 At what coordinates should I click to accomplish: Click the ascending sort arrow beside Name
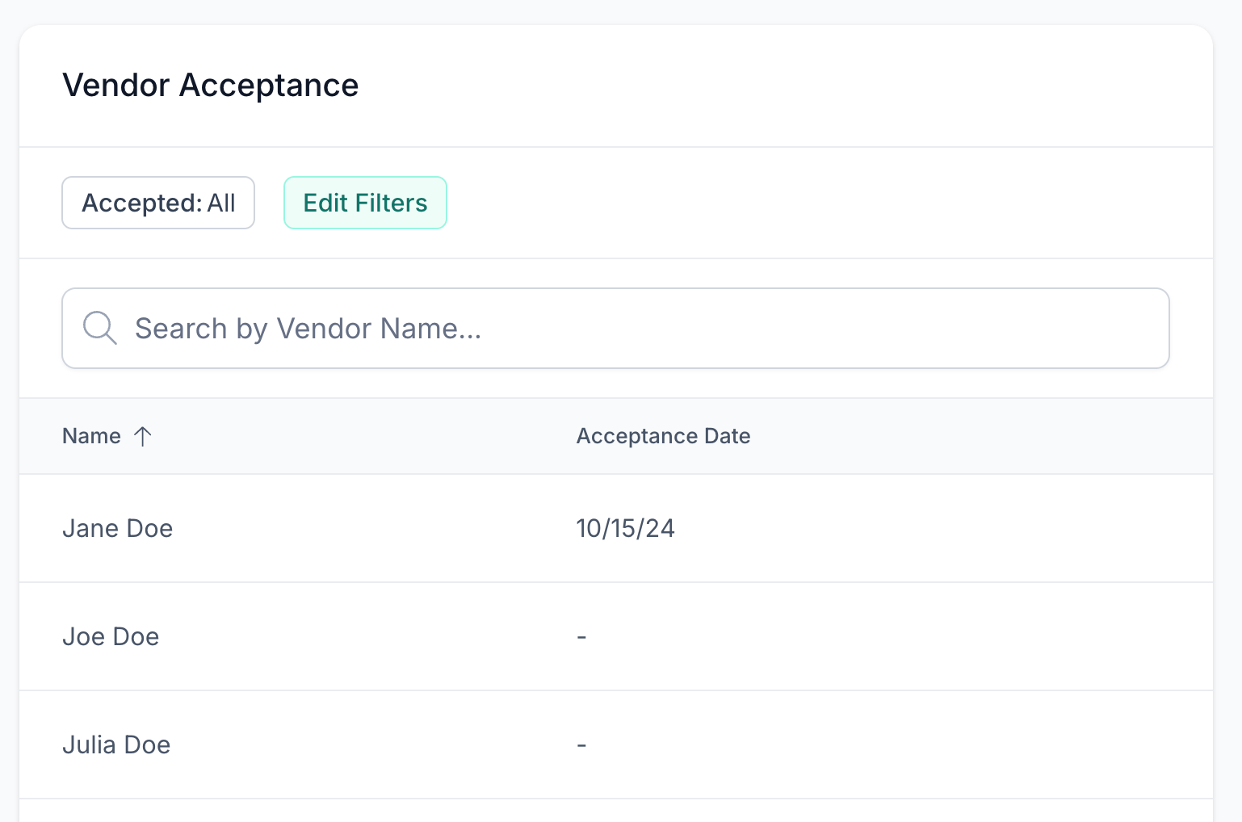point(143,437)
